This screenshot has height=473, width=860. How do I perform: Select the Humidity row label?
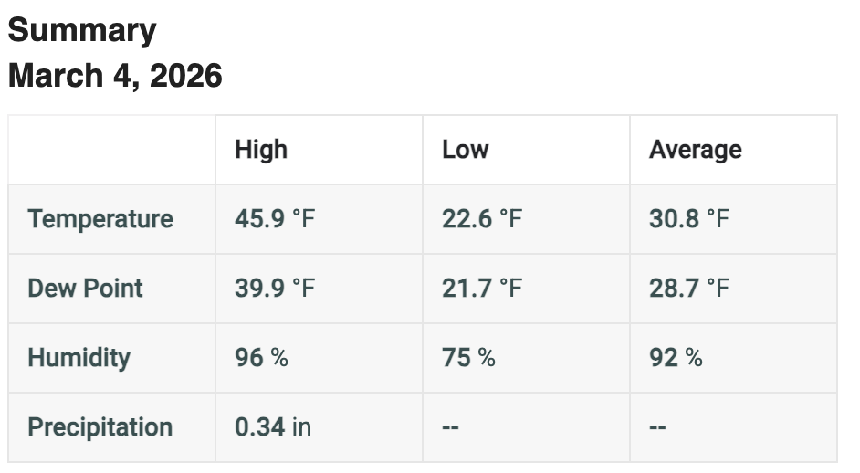pyautogui.click(x=79, y=358)
